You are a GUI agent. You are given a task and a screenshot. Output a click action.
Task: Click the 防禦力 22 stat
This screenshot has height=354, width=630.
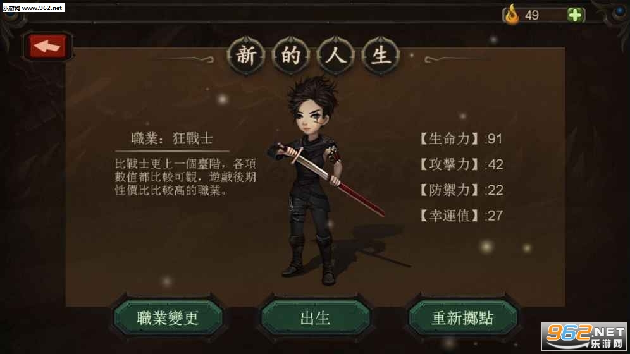tap(461, 190)
